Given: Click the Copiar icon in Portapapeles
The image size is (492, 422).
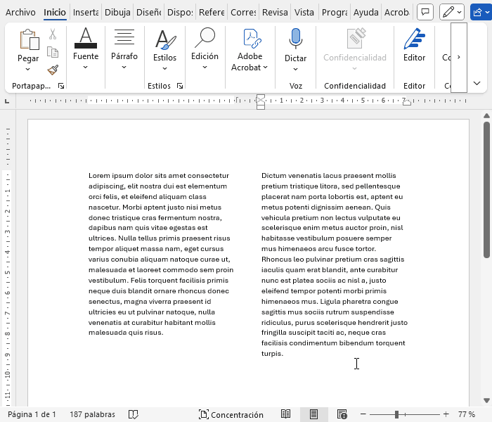Looking at the screenshot, I should pyautogui.click(x=53, y=52).
